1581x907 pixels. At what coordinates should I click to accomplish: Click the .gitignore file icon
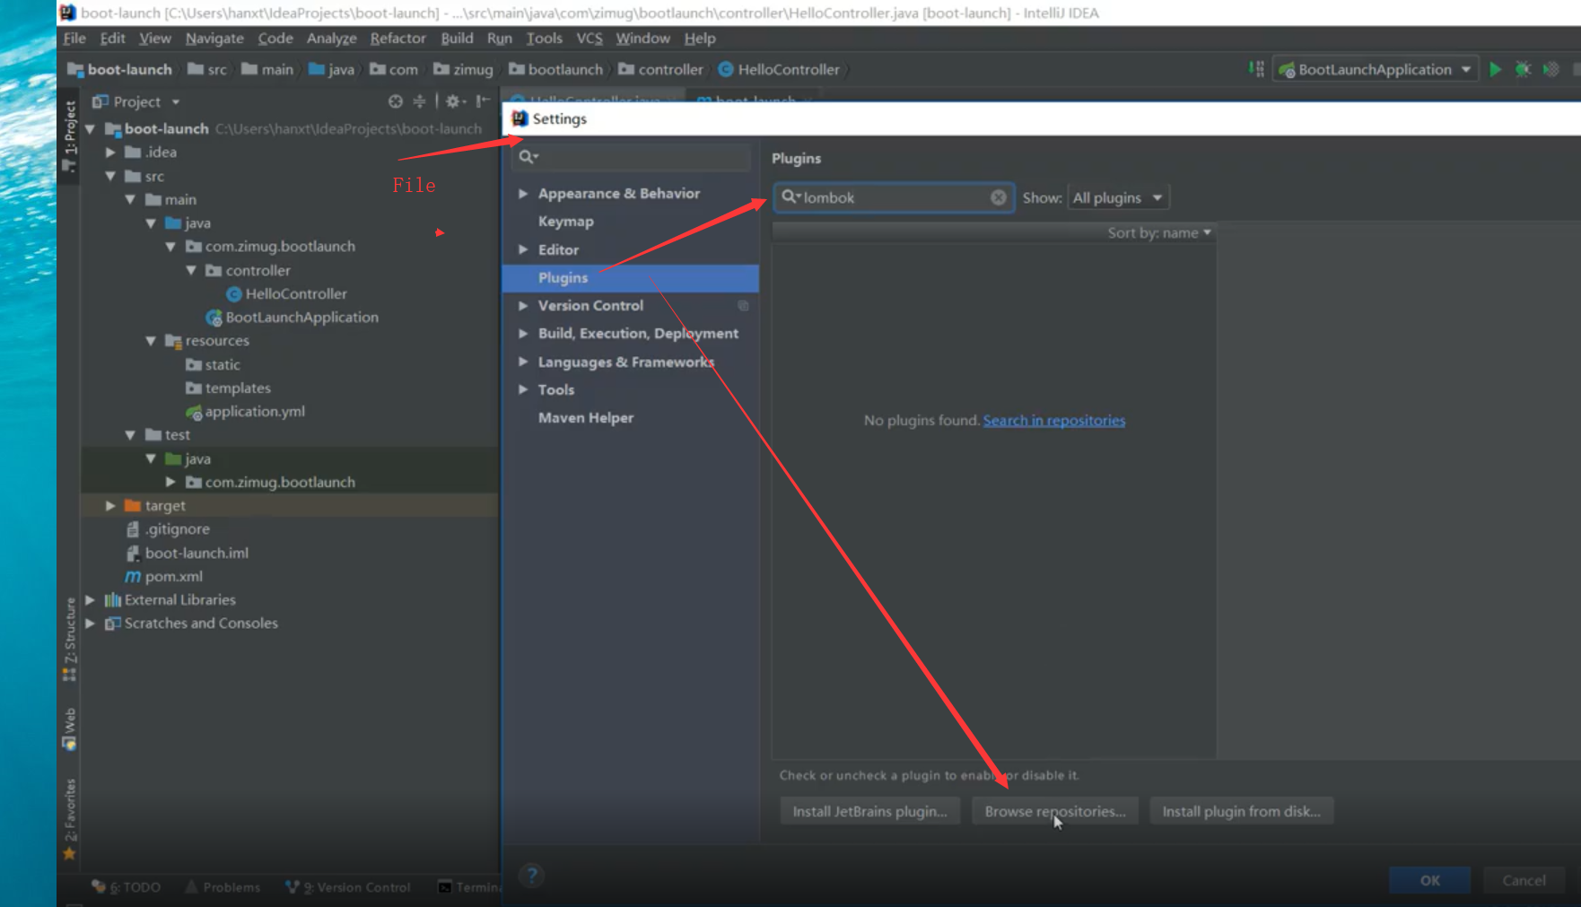point(133,529)
